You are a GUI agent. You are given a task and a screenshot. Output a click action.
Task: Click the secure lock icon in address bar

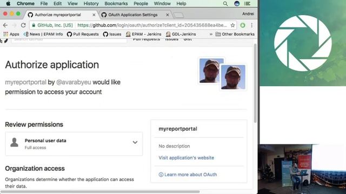tap(34, 25)
